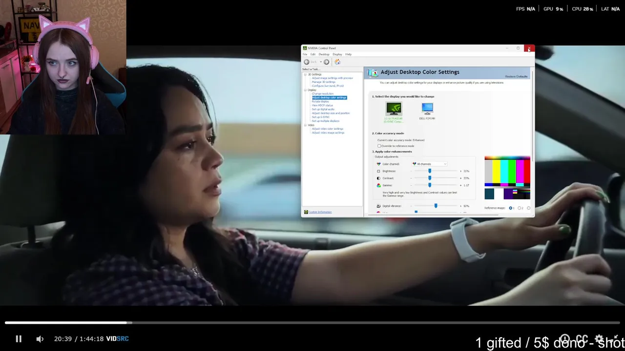Open Change resolution task
Screen dimensions: 625x351
click(x=323, y=94)
